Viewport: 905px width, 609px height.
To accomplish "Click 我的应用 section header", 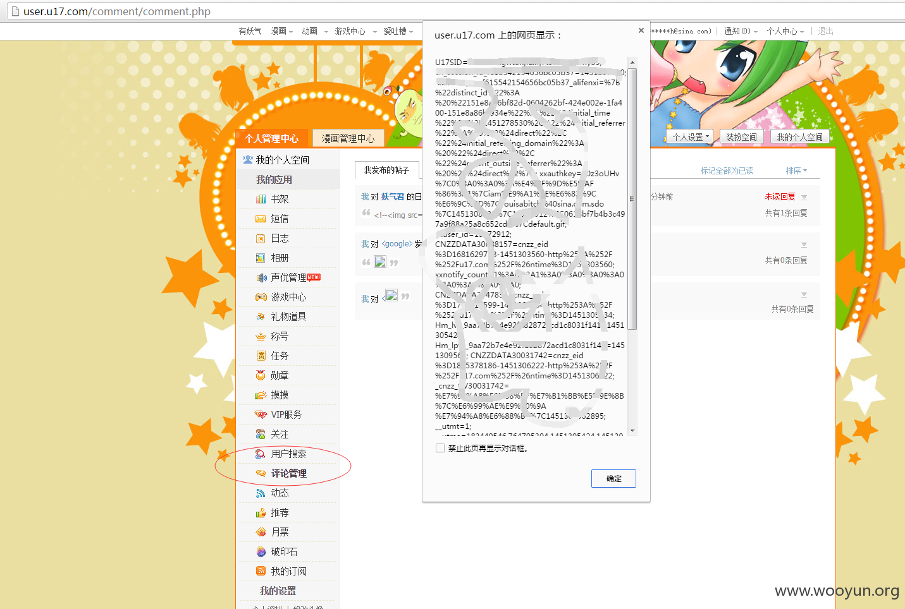I will click(274, 179).
